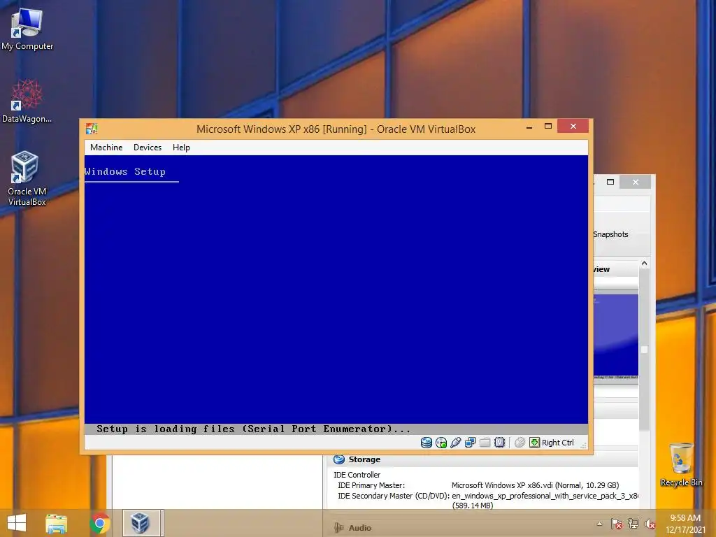Click the Windows Start button
Screen dimensions: 716x537
coord(17,523)
